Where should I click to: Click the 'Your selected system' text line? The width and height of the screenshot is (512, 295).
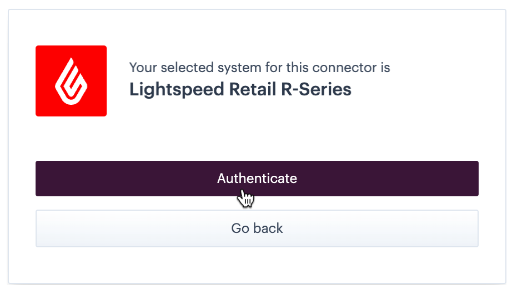pos(259,68)
